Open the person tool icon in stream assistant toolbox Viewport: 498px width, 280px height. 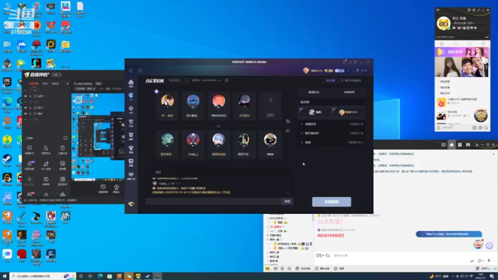coord(45,148)
